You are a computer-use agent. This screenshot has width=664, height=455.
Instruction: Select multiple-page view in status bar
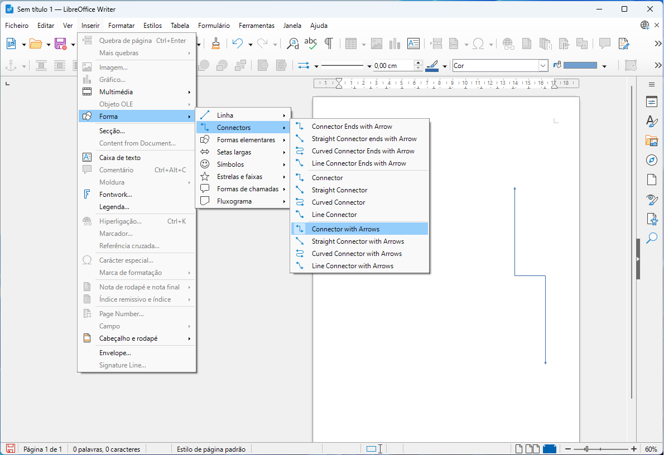pyautogui.click(x=532, y=449)
